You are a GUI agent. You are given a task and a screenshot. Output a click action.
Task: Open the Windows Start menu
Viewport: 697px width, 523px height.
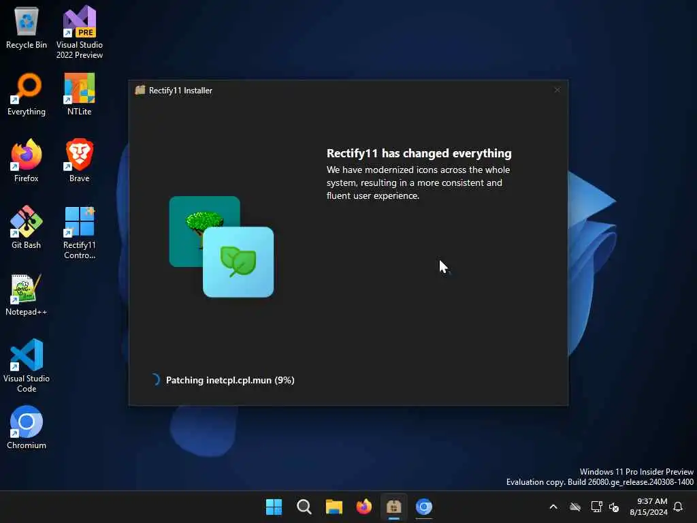(x=274, y=507)
